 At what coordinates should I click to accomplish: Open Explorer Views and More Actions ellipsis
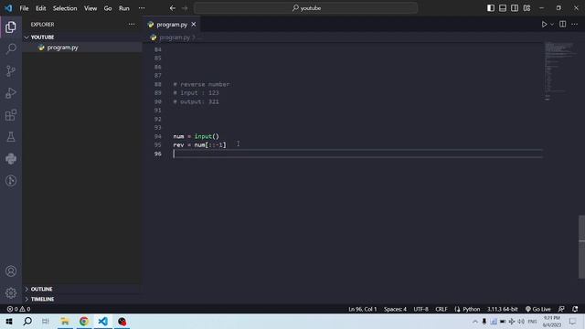pos(132,25)
